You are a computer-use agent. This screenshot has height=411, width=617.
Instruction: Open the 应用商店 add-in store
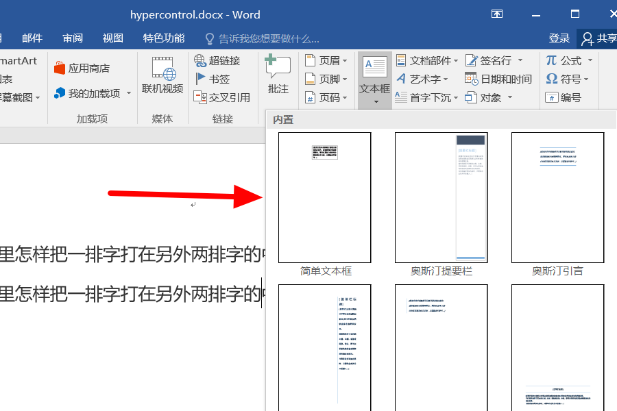[82, 68]
